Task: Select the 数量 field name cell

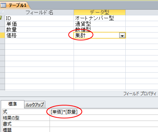Action: tap(39, 30)
